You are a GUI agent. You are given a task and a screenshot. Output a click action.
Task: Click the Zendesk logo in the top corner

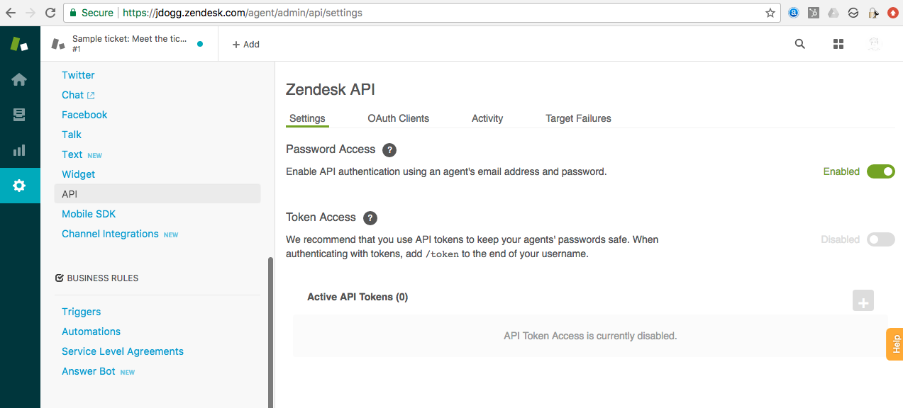(x=19, y=43)
